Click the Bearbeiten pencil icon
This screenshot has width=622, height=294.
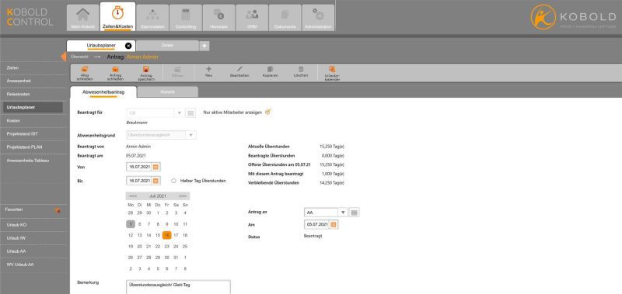pos(239,69)
